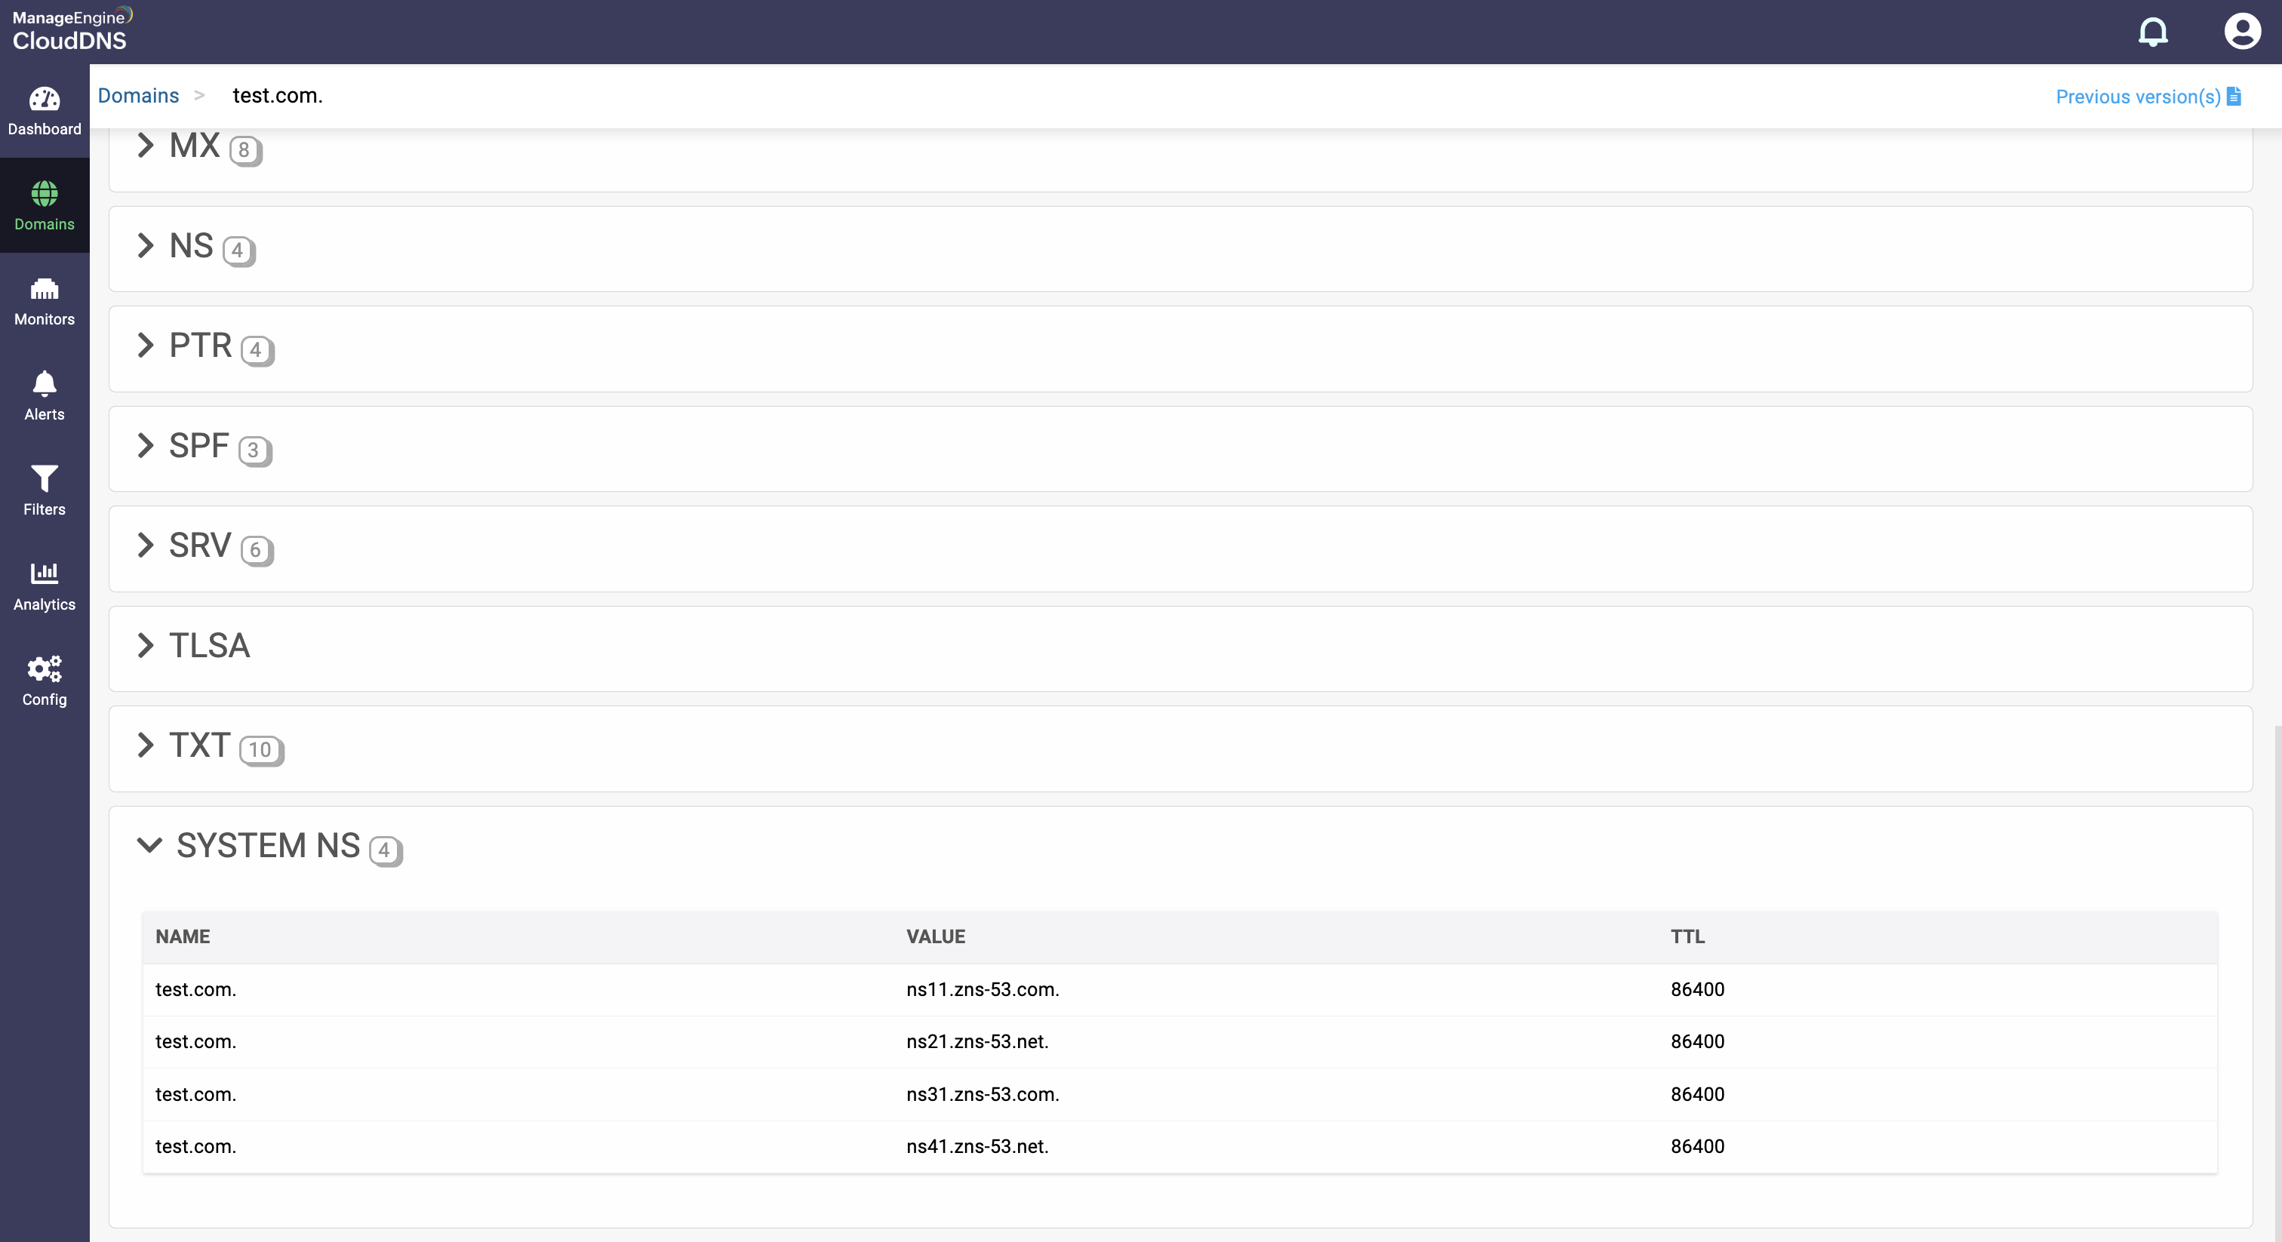Image resolution: width=2282 pixels, height=1242 pixels.
Task: Expand the TLSA records section
Action: click(146, 646)
